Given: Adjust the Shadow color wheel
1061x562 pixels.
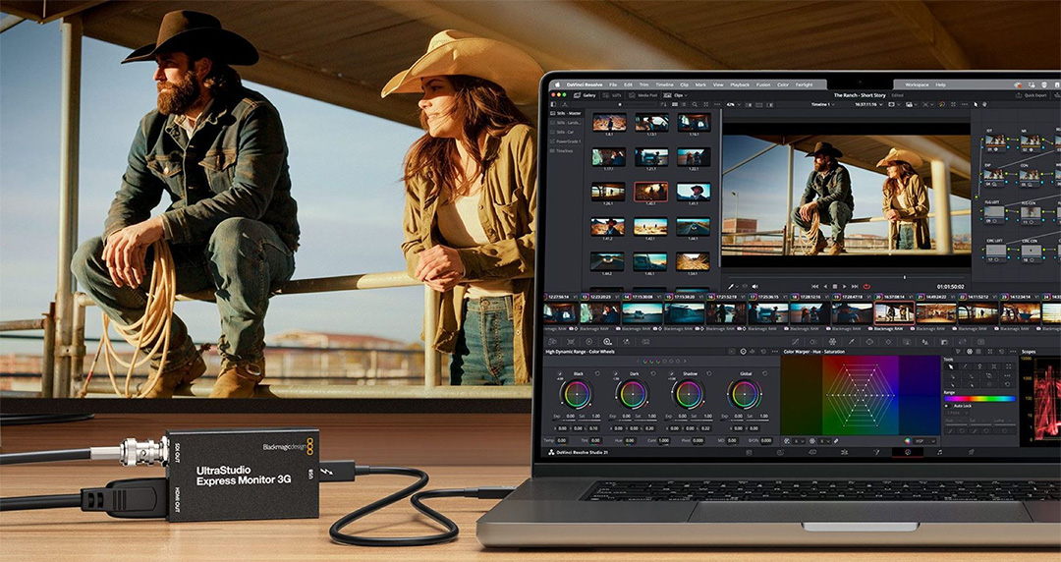Looking at the screenshot, I should [x=689, y=394].
